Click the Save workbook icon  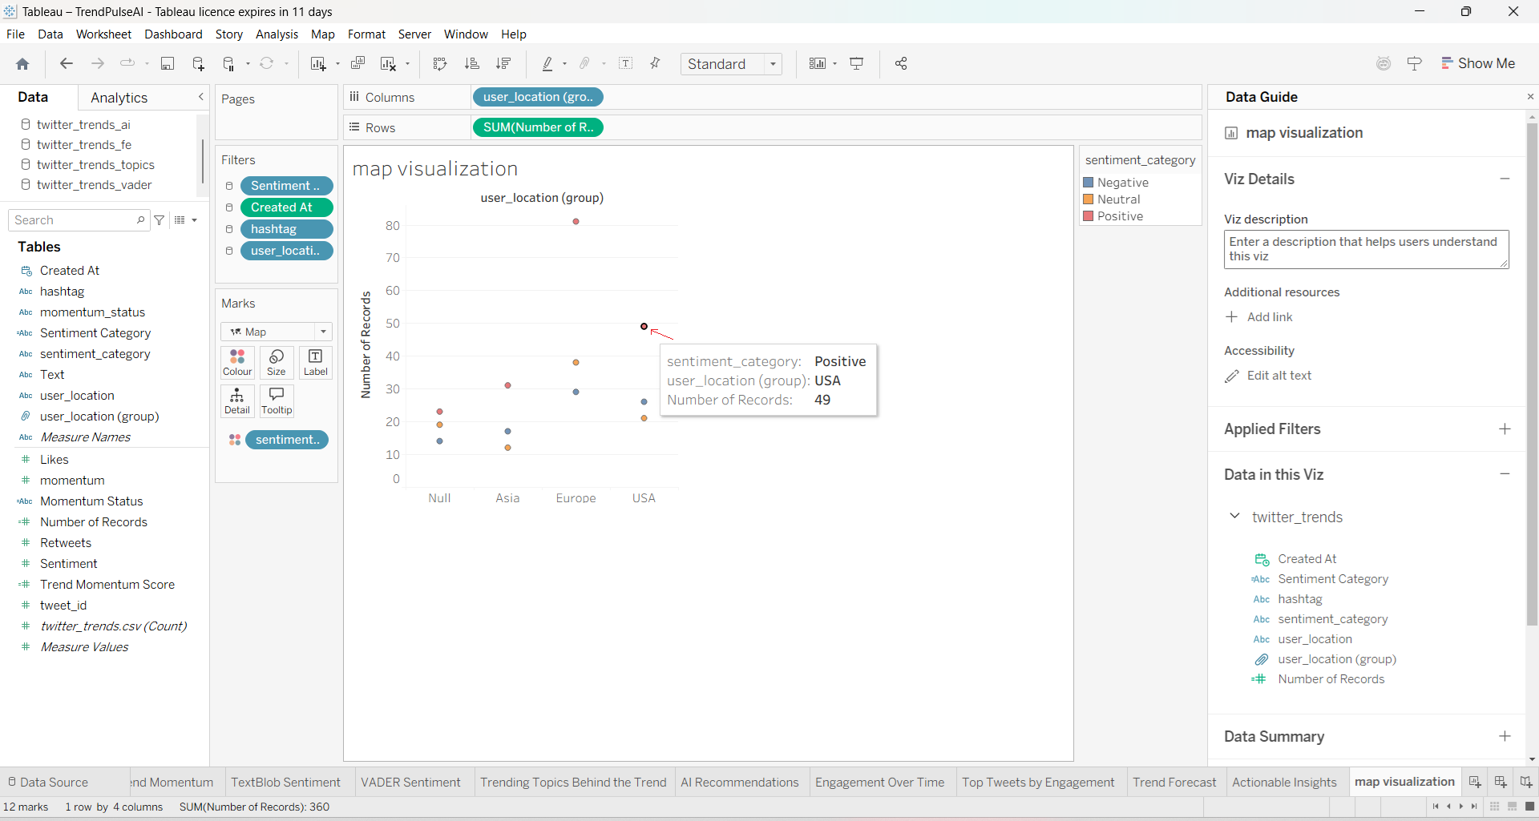coord(168,64)
